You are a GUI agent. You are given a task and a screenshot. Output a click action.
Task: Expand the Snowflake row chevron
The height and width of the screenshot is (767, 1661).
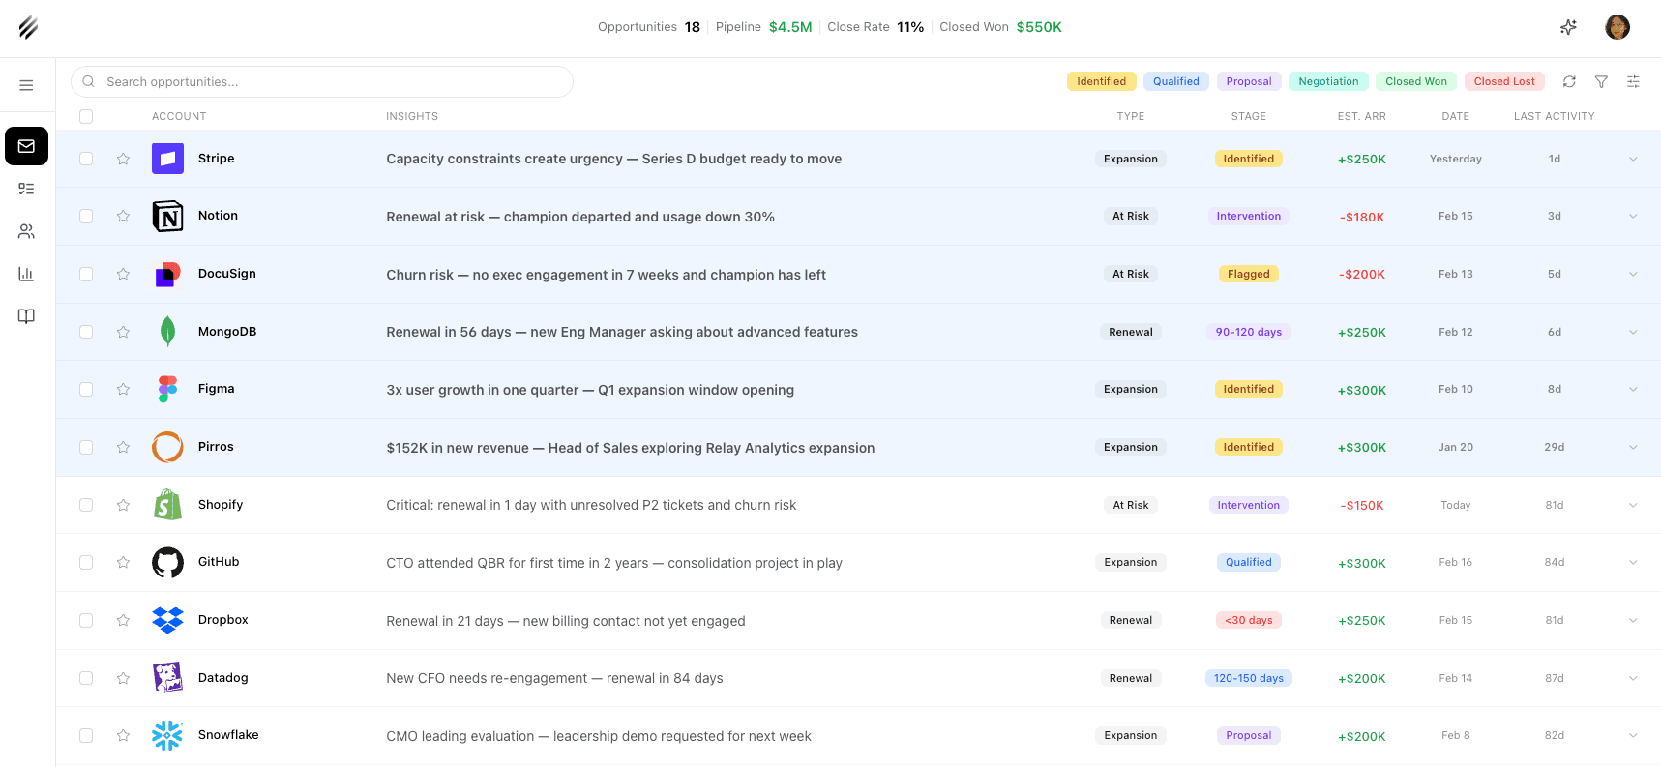pos(1633,735)
